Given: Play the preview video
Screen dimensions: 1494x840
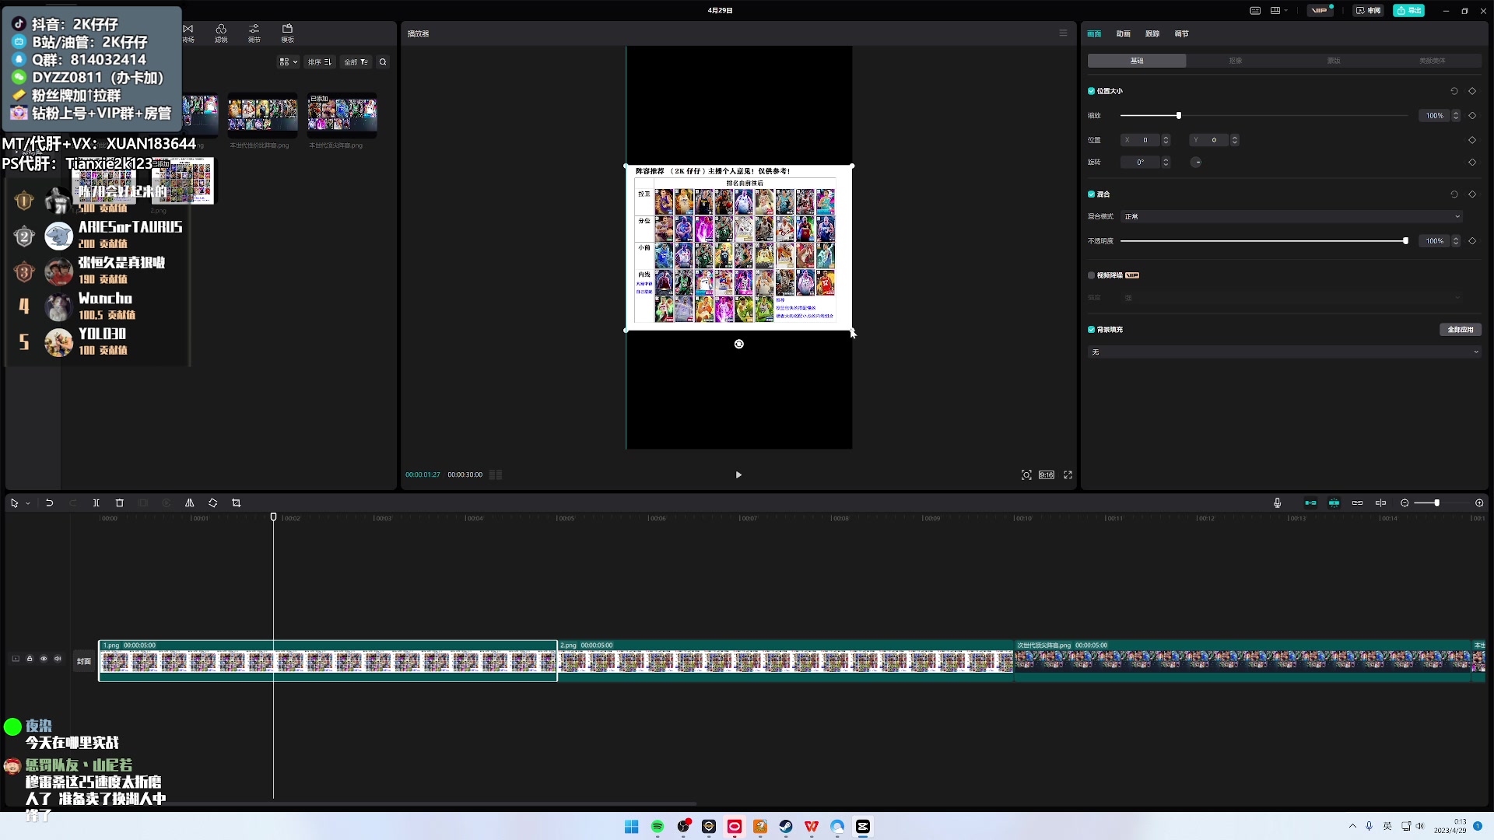Looking at the screenshot, I should 738,474.
